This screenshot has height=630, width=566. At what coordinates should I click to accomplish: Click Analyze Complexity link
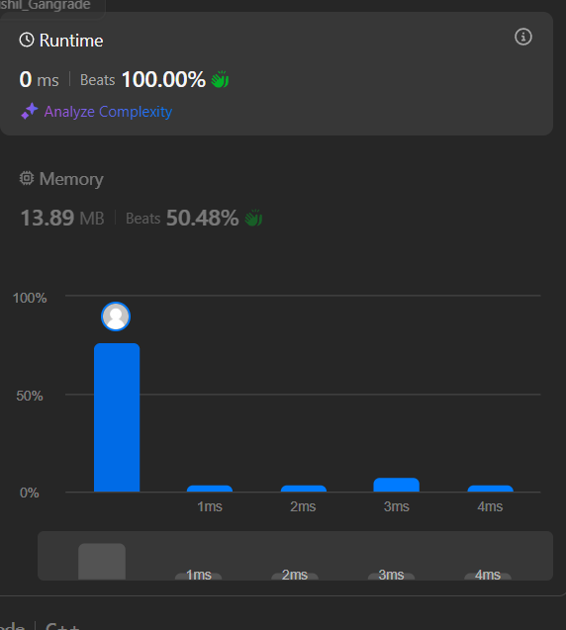[108, 112]
